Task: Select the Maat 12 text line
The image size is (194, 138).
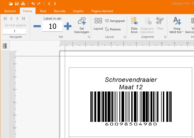Action: point(131,87)
